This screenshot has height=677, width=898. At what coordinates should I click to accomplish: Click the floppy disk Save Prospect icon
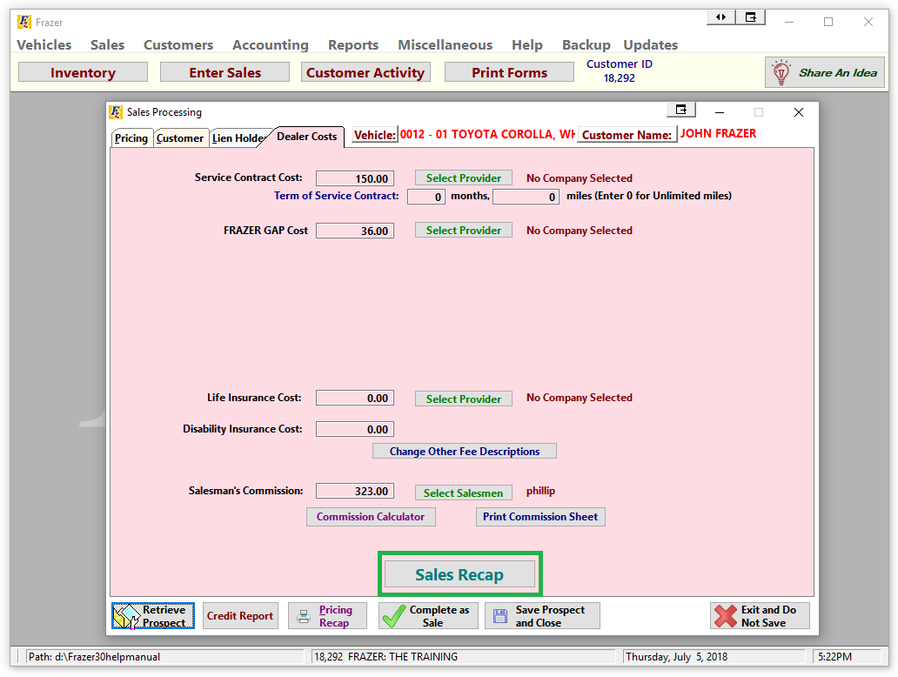pyautogui.click(x=500, y=616)
